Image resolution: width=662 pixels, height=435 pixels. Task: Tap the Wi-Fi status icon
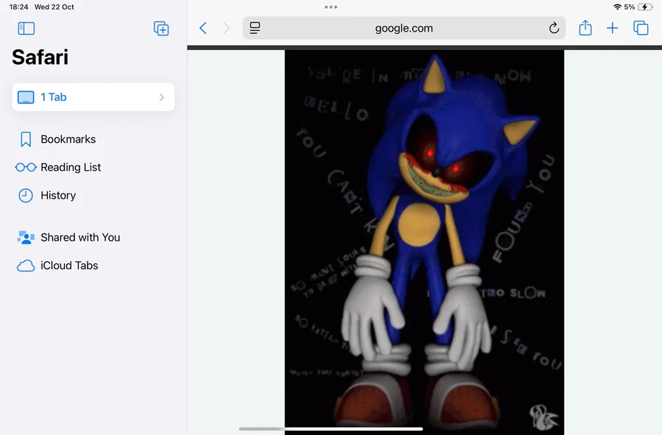tap(617, 7)
